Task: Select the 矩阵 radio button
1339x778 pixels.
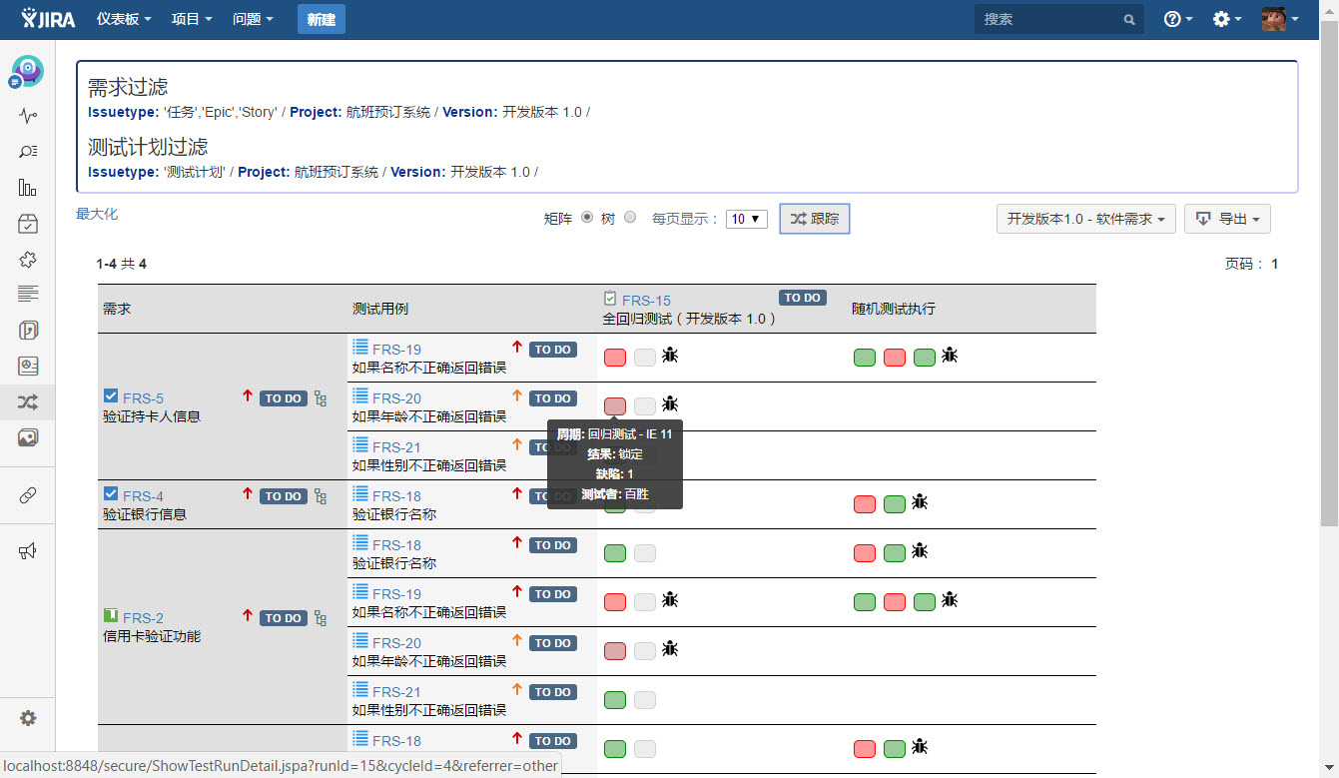Action: (587, 217)
